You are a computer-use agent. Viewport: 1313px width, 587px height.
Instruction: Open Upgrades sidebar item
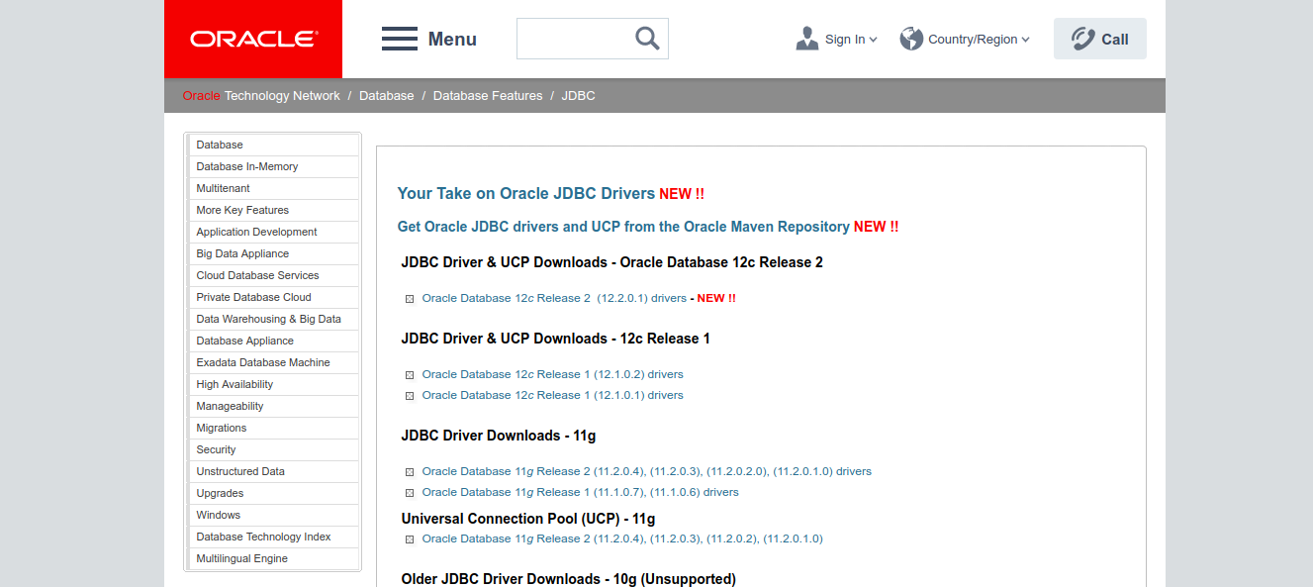(274, 493)
